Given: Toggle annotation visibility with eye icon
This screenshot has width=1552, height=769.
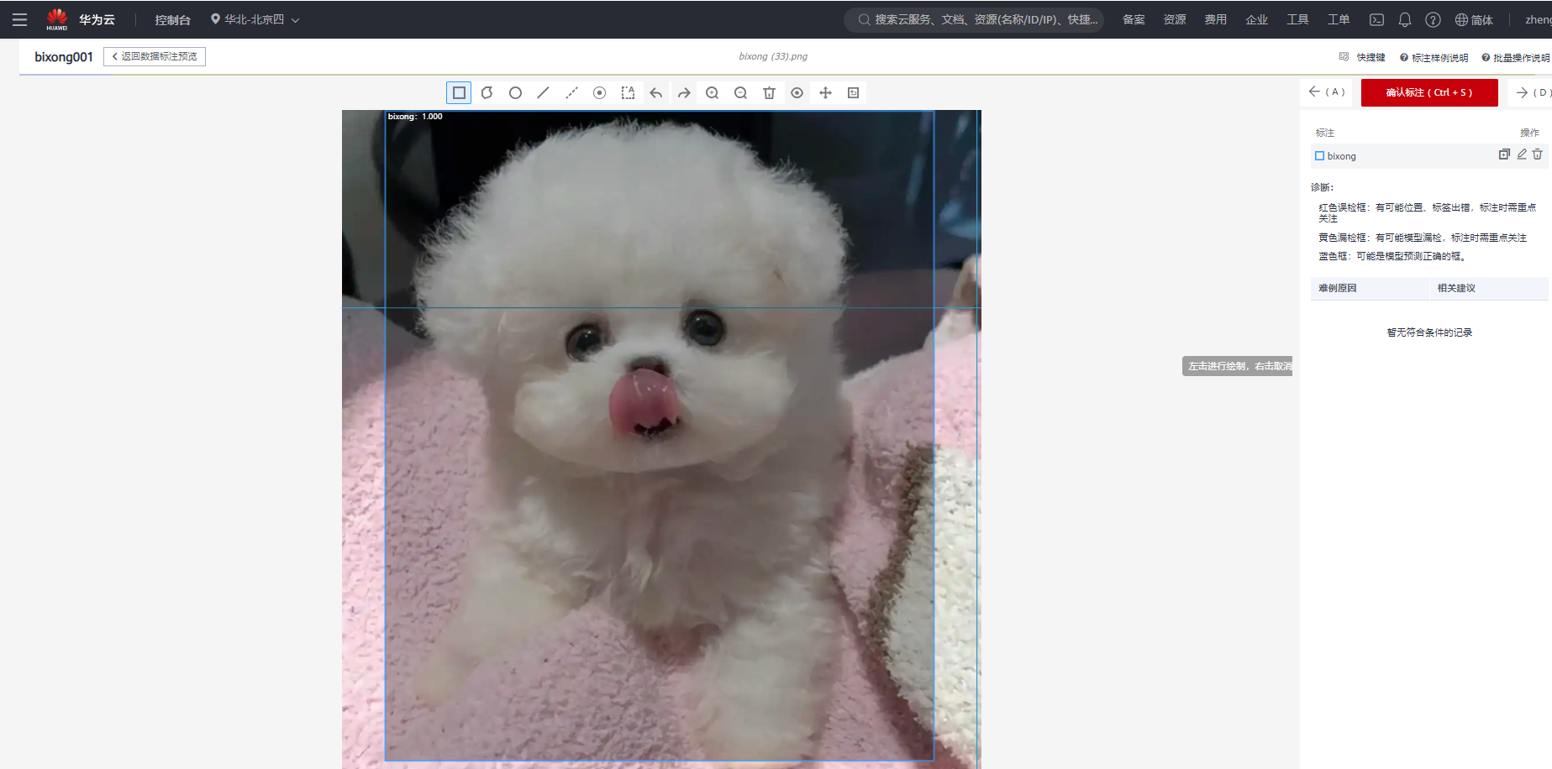Looking at the screenshot, I should tap(797, 93).
